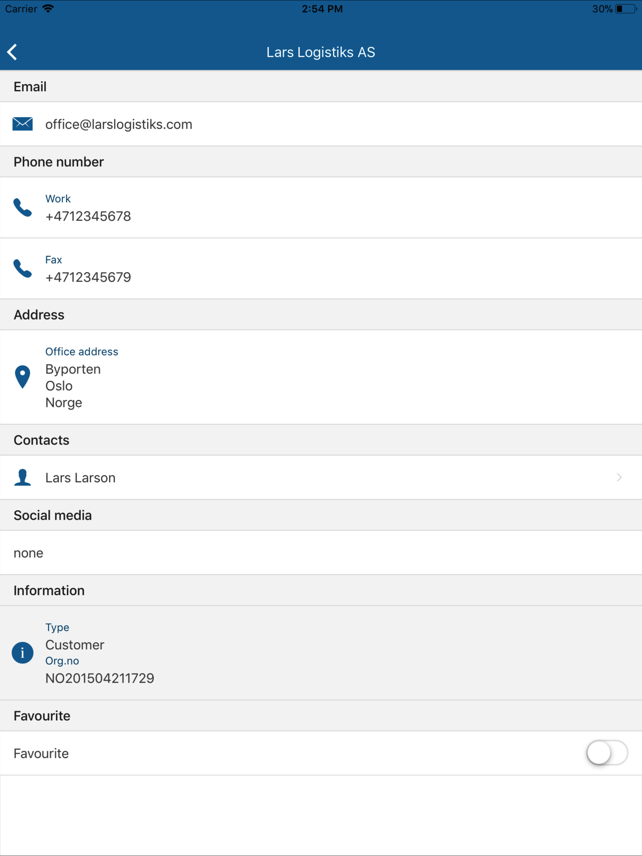Tap the email envelope icon
This screenshot has height=856, width=642.
coord(23,124)
